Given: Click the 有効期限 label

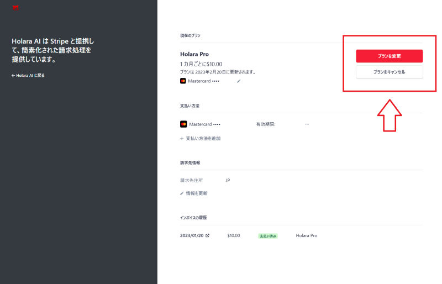Looking at the screenshot, I should (266, 124).
